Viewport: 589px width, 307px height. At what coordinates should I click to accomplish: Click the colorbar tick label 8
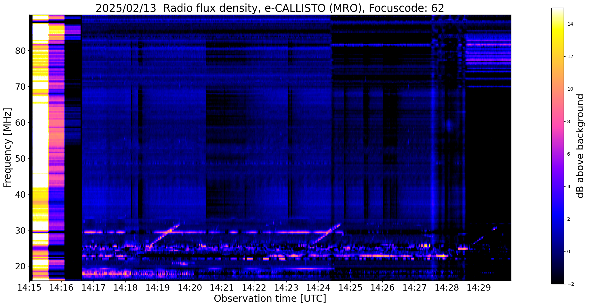coord(568,122)
